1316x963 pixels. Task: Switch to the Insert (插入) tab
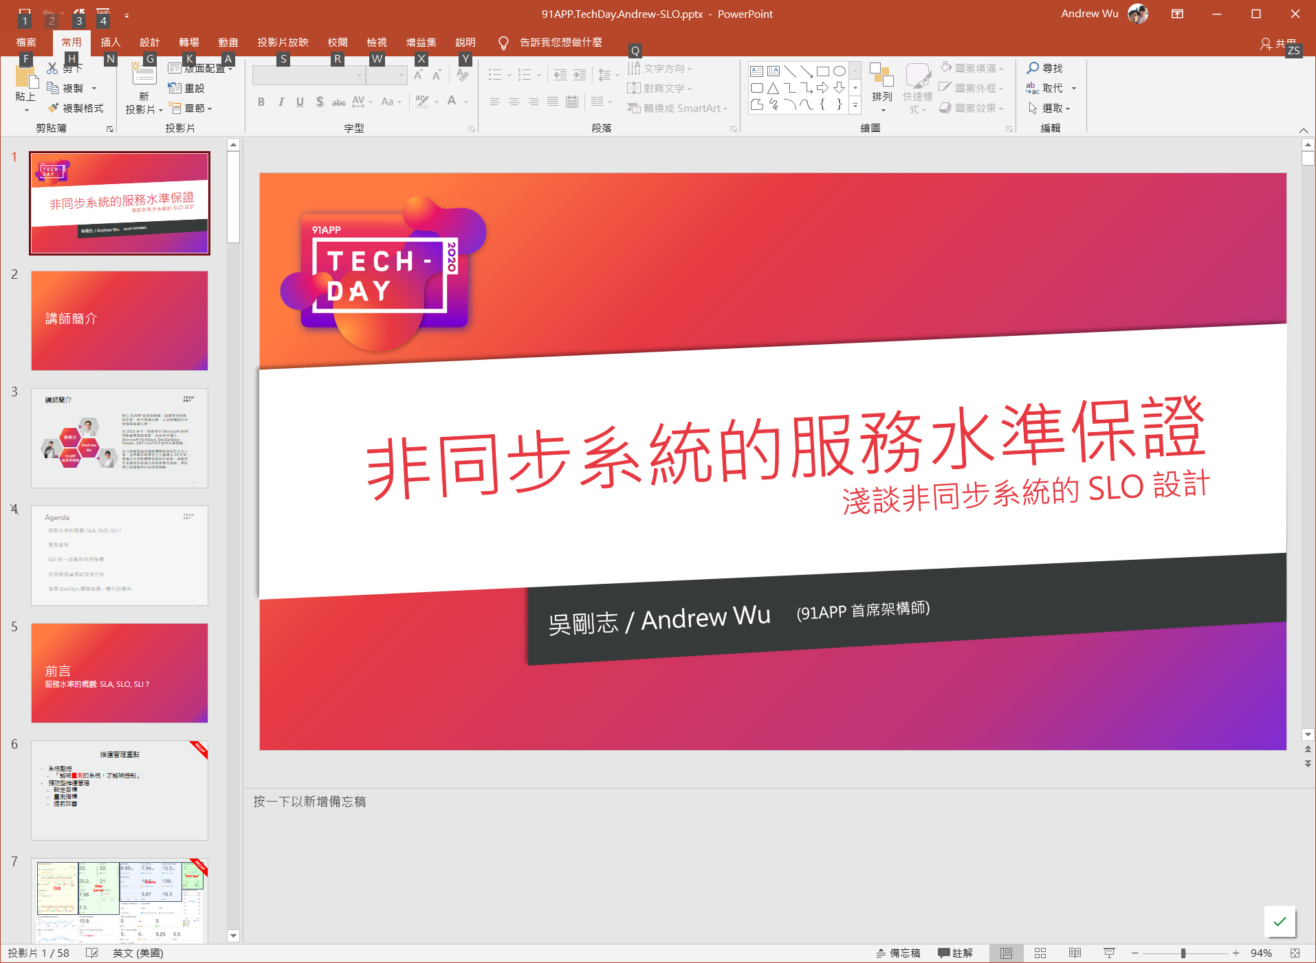click(x=110, y=43)
